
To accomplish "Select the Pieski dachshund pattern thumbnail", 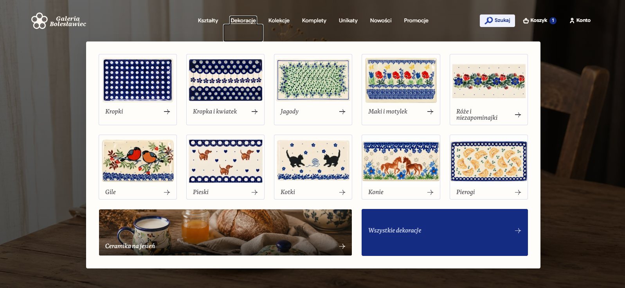I will pyautogui.click(x=225, y=161).
